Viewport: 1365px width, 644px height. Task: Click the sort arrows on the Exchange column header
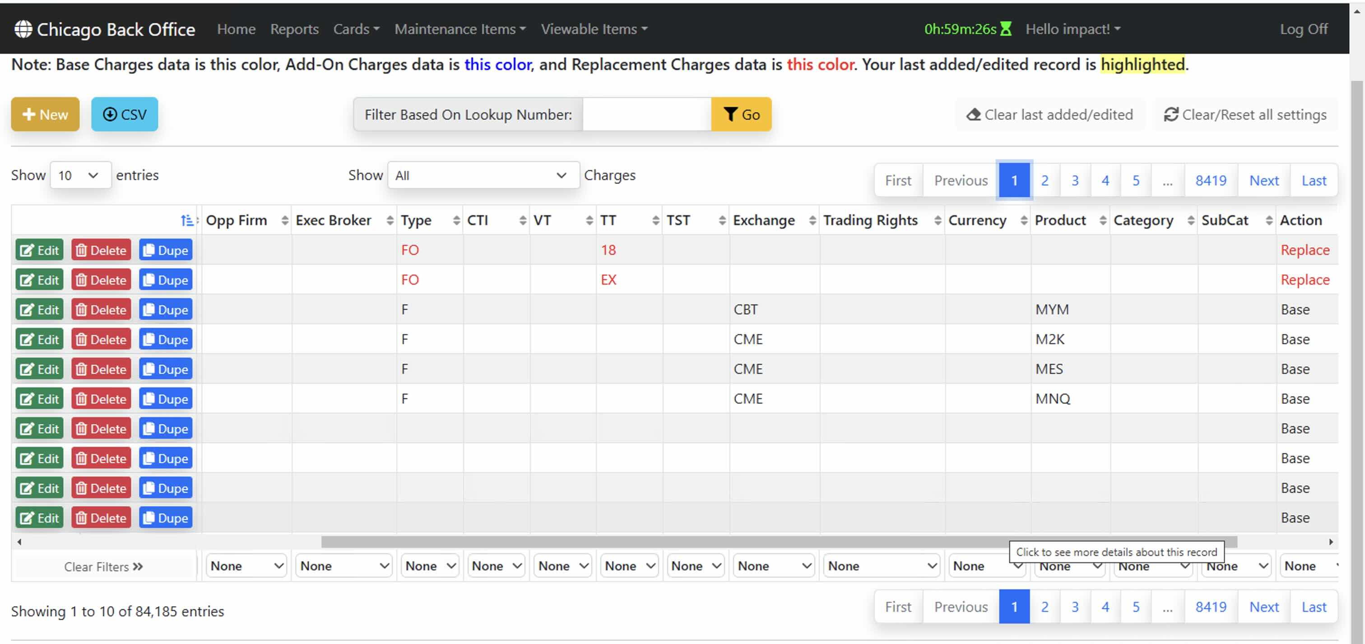(812, 221)
